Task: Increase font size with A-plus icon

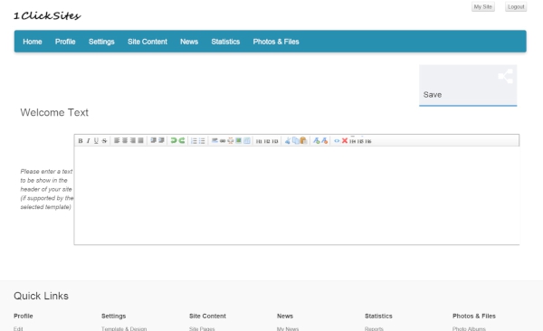Action: pos(316,140)
